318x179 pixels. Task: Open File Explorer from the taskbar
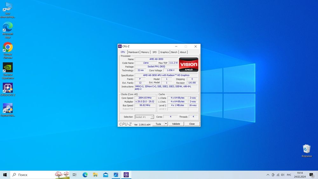[95, 175]
